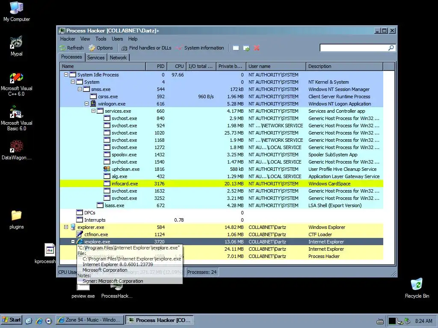Select svchost.exe with PID 1020
This screenshot has width=438, height=328.
point(222,133)
